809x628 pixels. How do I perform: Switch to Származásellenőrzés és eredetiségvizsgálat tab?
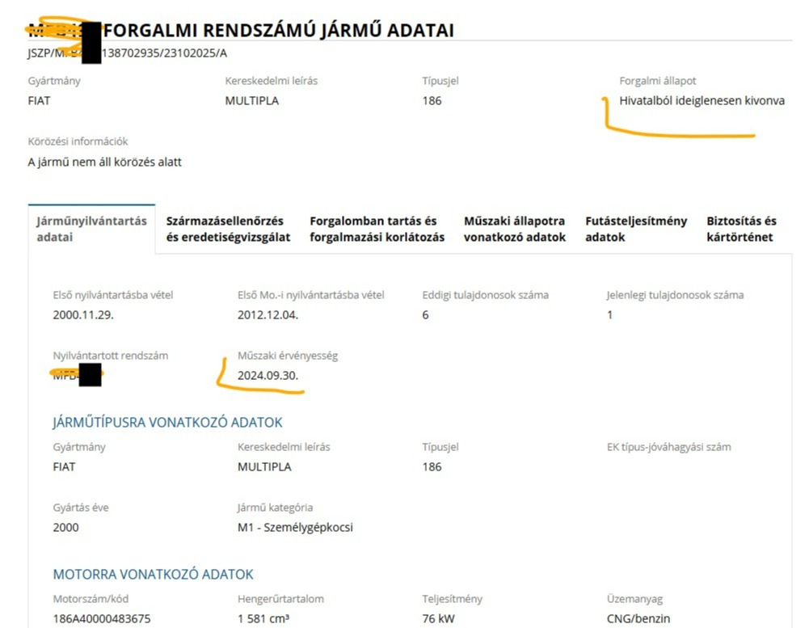tap(228, 229)
